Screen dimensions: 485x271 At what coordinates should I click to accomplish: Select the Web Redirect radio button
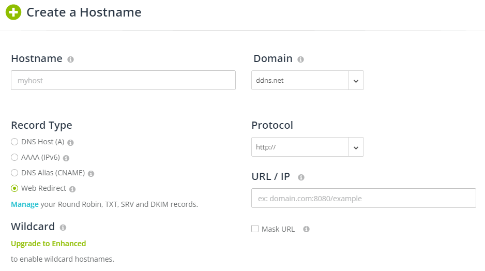pyautogui.click(x=14, y=188)
